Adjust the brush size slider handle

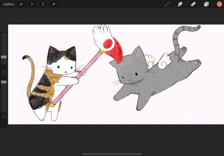4,57
